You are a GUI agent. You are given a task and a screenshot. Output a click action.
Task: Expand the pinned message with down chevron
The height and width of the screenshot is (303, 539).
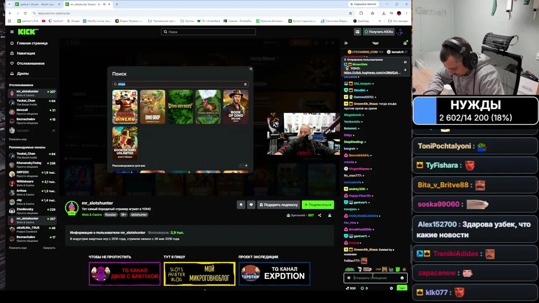click(x=405, y=70)
